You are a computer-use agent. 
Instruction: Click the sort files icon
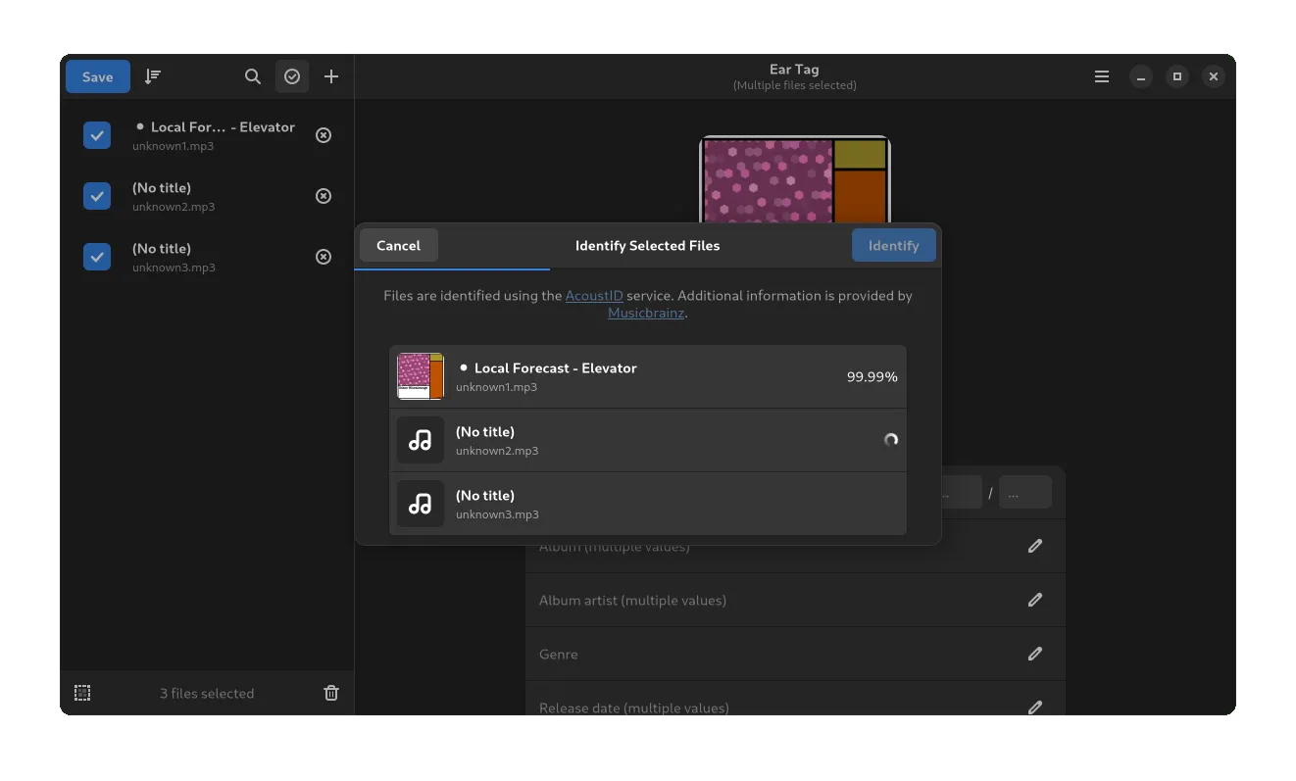(153, 76)
